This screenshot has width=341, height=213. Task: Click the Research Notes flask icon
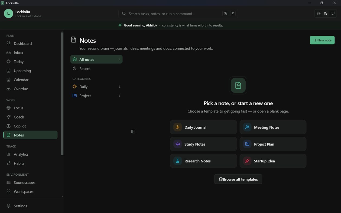click(178, 161)
